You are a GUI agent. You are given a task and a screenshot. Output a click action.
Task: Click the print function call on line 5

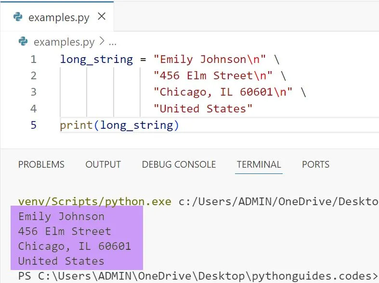click(x=77, y=125)
